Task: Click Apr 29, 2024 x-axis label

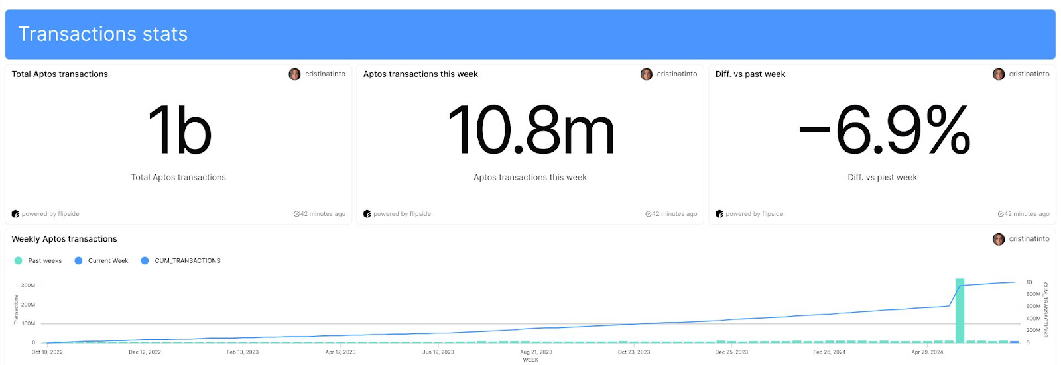Action: (927, 352)
